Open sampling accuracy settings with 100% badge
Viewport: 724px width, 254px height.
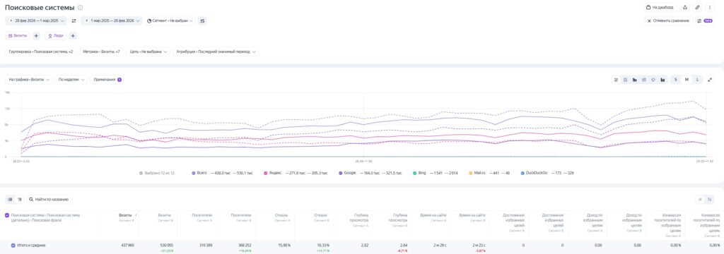click(705, 20)
